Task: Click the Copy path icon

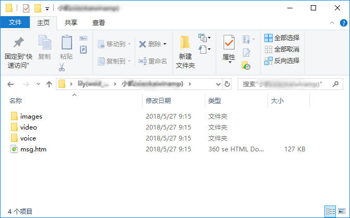Action: click(83, 39)
